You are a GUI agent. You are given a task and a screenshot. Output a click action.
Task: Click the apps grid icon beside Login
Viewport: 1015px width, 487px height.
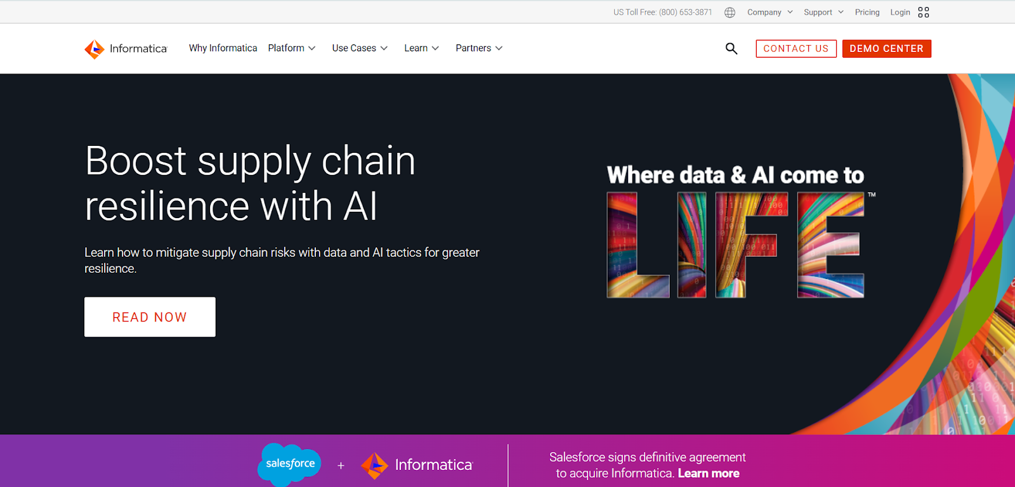coord(924,12)
